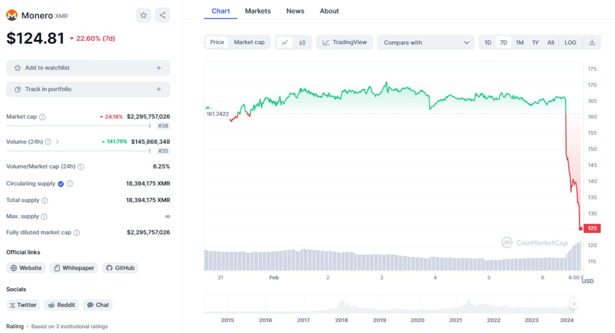Click the timeline range slider handle
Viewport: 615px width, 333px height.
tap(574, 304)
